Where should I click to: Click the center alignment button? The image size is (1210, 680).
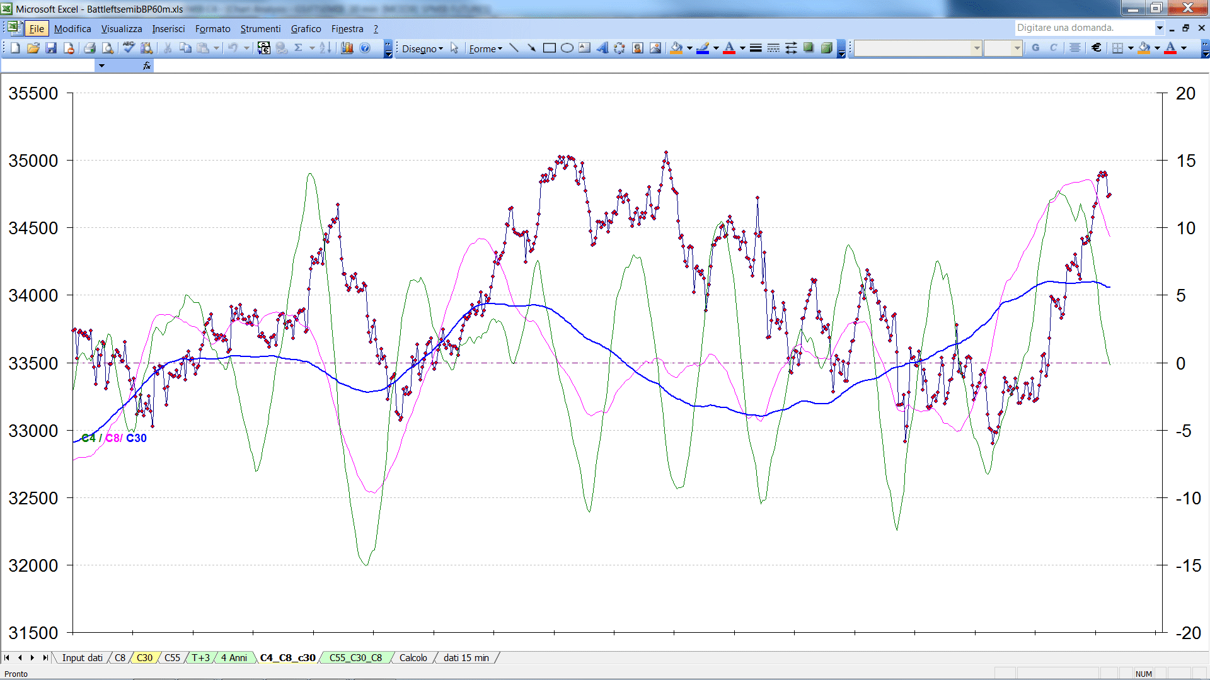[x=1075, y=48]
